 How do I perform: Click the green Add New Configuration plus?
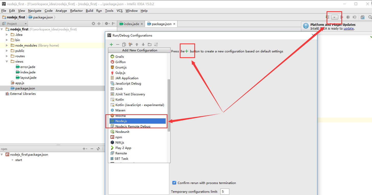coord(111,44)
